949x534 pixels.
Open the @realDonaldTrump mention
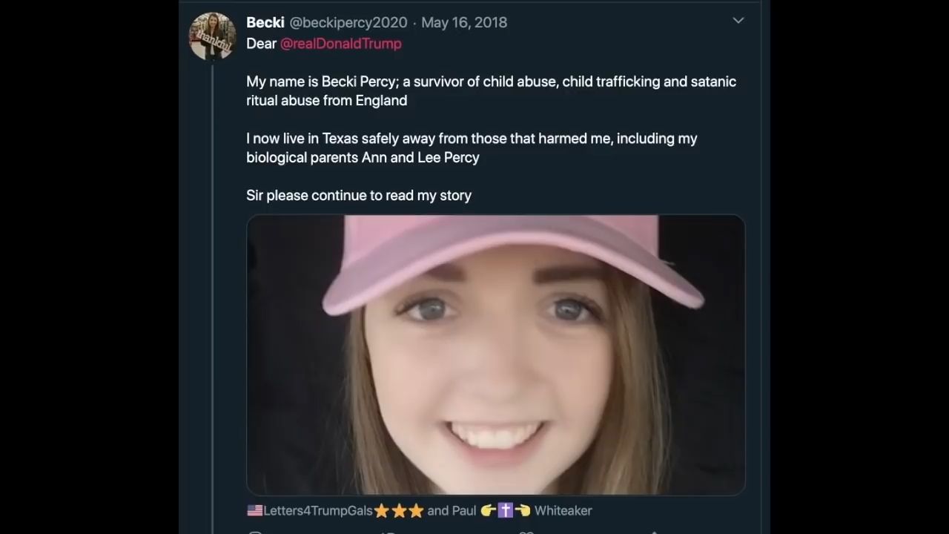coord(340,43)
